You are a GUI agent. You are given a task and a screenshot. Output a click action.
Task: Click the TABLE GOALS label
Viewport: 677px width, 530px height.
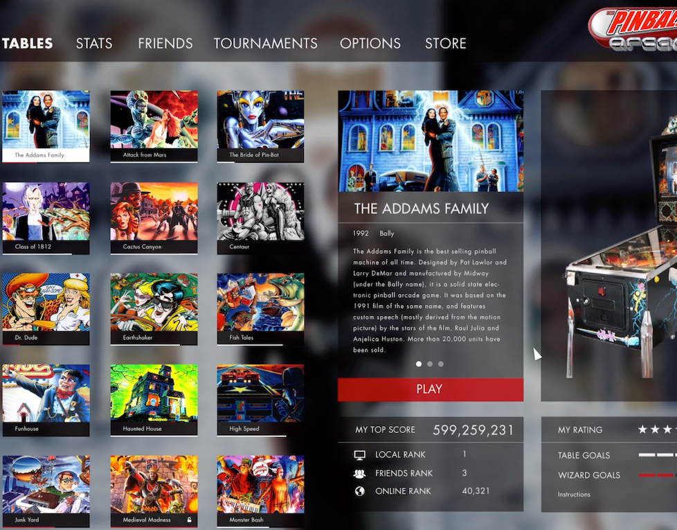coord(584,455)
